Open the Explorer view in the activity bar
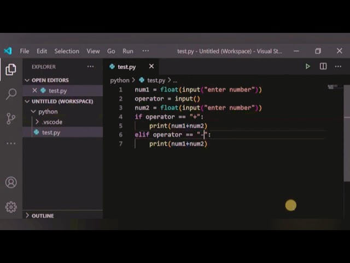Viewport: 350px width, 263px height. tap(11, 69)
